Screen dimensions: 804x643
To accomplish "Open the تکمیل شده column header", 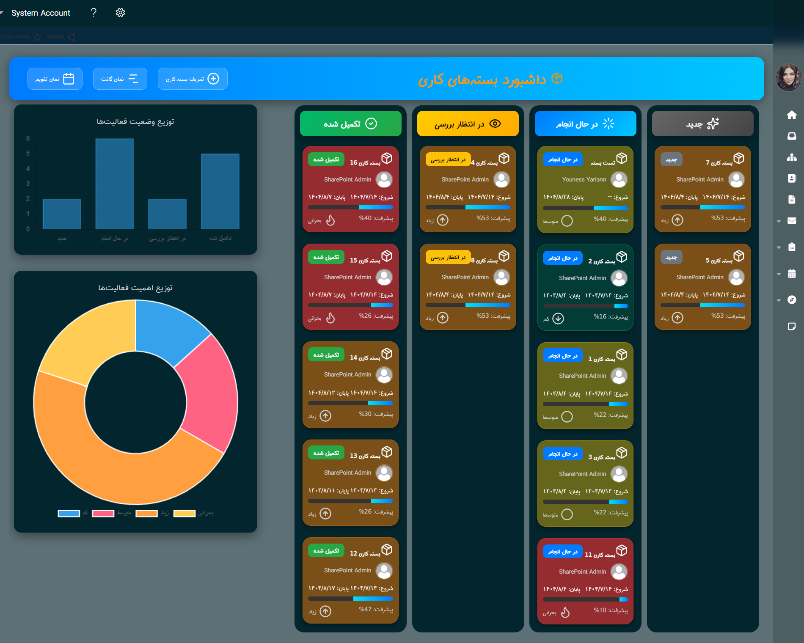I will pos(350,124).
